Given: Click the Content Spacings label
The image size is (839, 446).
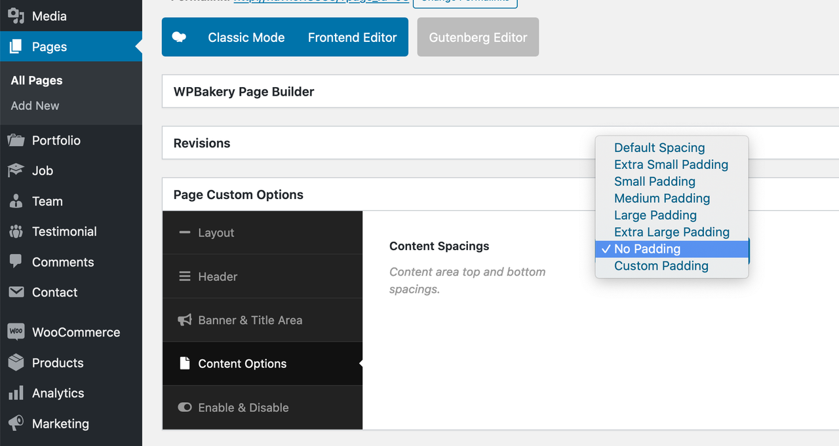Looking at the screenshot, I should [439, 246].
